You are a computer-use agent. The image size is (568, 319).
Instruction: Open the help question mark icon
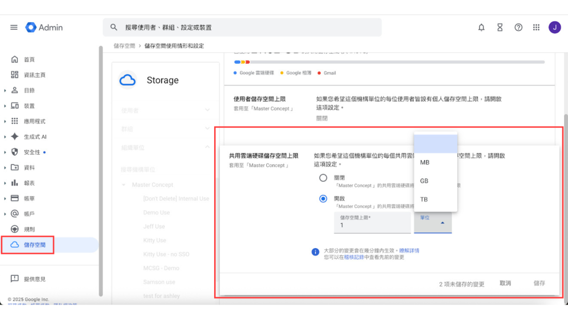pyautogui.click(x=519, y=28)
